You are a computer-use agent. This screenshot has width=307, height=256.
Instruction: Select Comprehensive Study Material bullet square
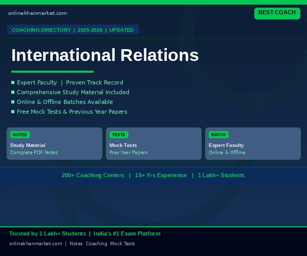pyautogui.click(x=13, y=92)
